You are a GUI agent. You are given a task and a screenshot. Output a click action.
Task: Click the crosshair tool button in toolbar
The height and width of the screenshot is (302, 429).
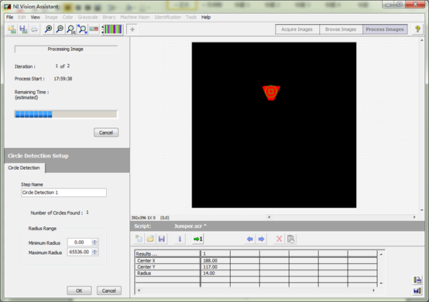[x=132, y=29]
